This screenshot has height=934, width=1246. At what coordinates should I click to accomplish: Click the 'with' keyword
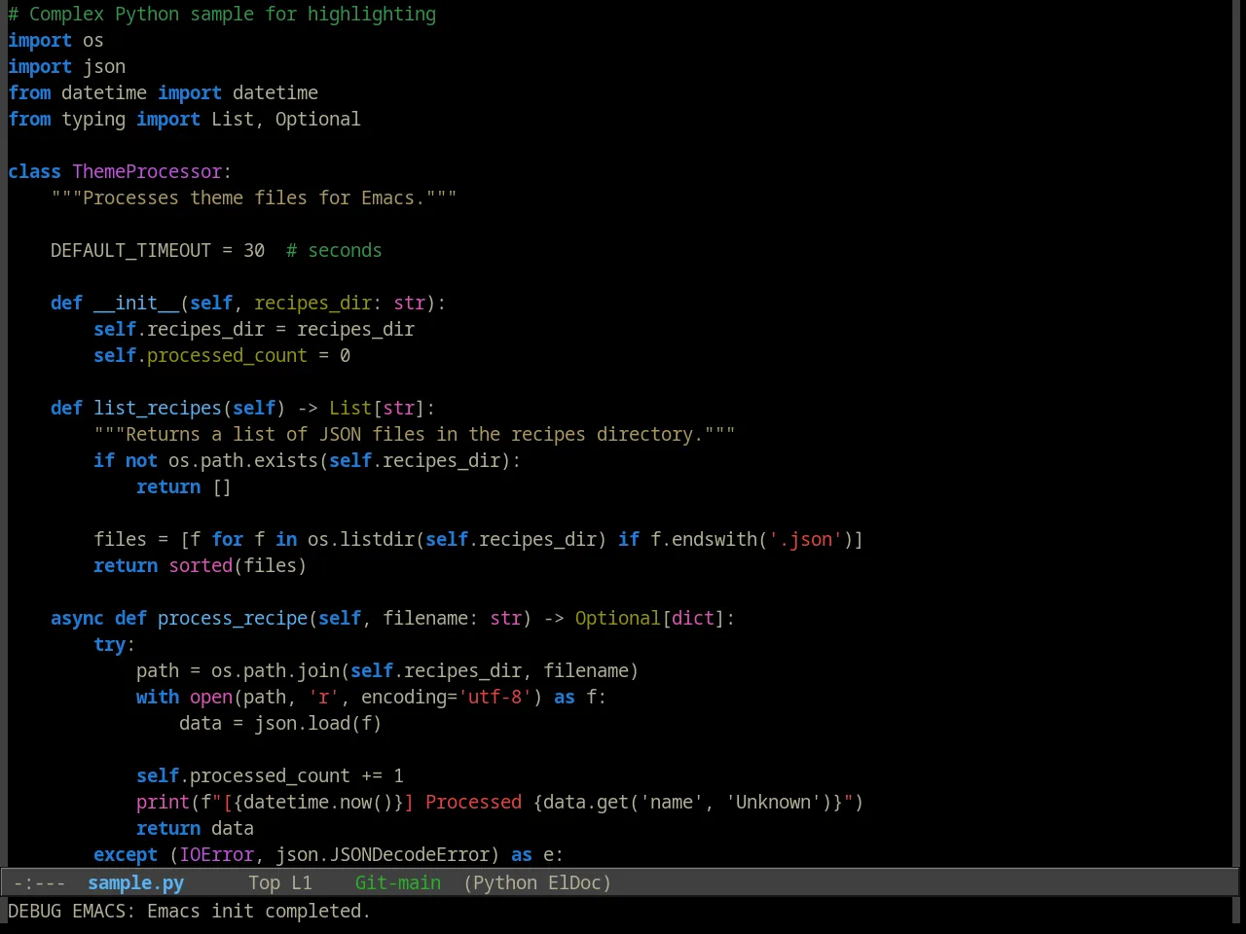tap(158, 698)
